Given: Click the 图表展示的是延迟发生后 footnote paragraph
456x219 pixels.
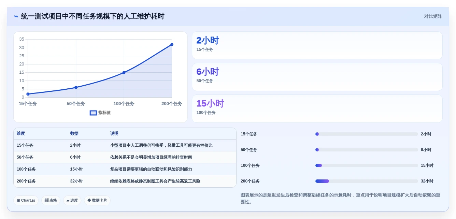Looking at the screenshot, I should (341, 199).
